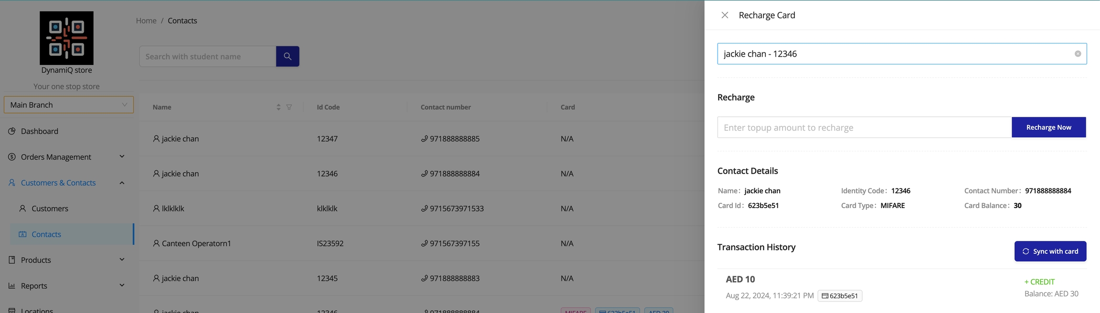Clear the selected contact field
Viewport: 1100px width, 313px height.
tap(1078, 54)
